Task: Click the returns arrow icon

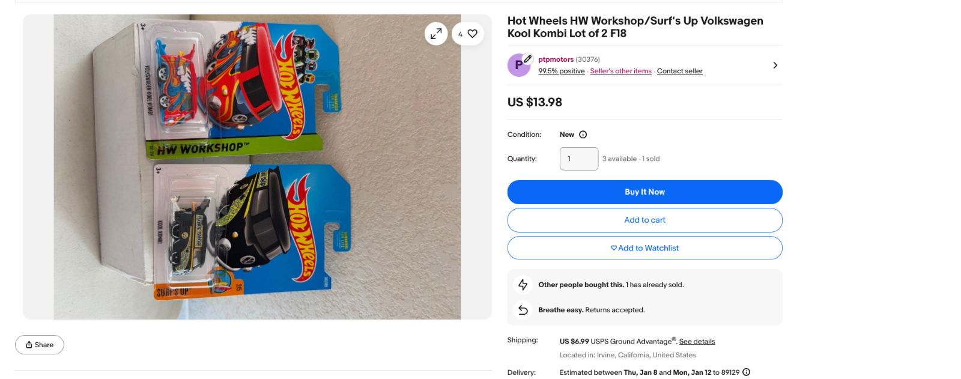Action: pos(523,310)
